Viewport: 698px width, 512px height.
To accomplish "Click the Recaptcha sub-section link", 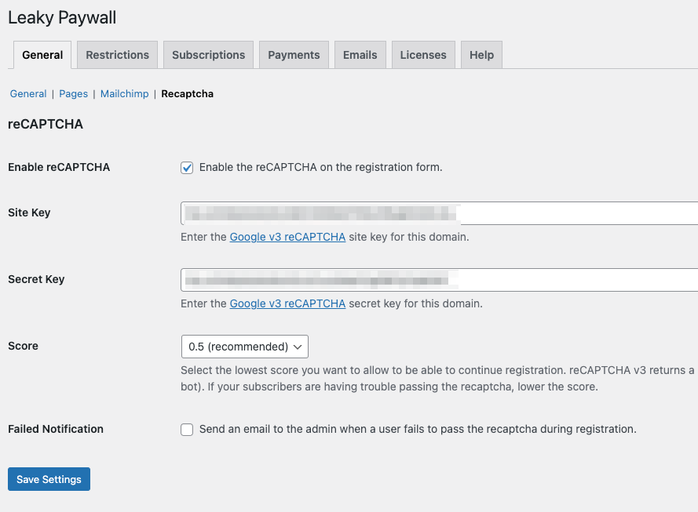I will pyautogui.click(x=187, y=93).
